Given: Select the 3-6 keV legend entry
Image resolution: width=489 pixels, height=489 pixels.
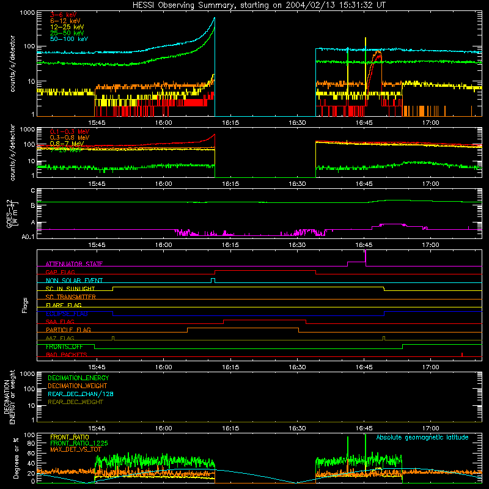Looking at the screenshot, I should click(x=64, y=15).
